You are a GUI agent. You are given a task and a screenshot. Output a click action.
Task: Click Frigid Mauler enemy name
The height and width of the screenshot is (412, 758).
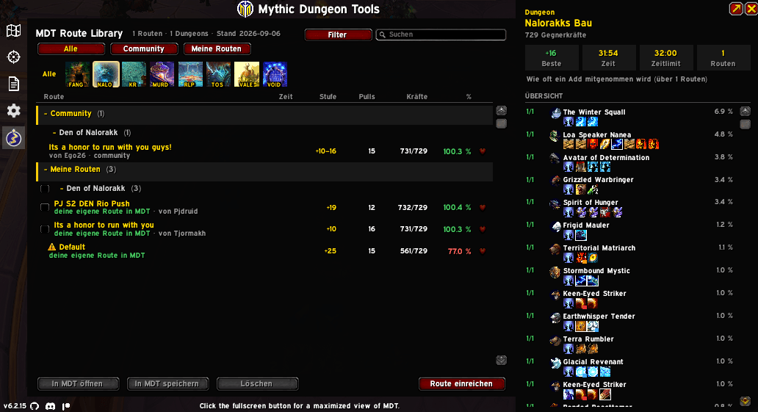click(586, 225)
